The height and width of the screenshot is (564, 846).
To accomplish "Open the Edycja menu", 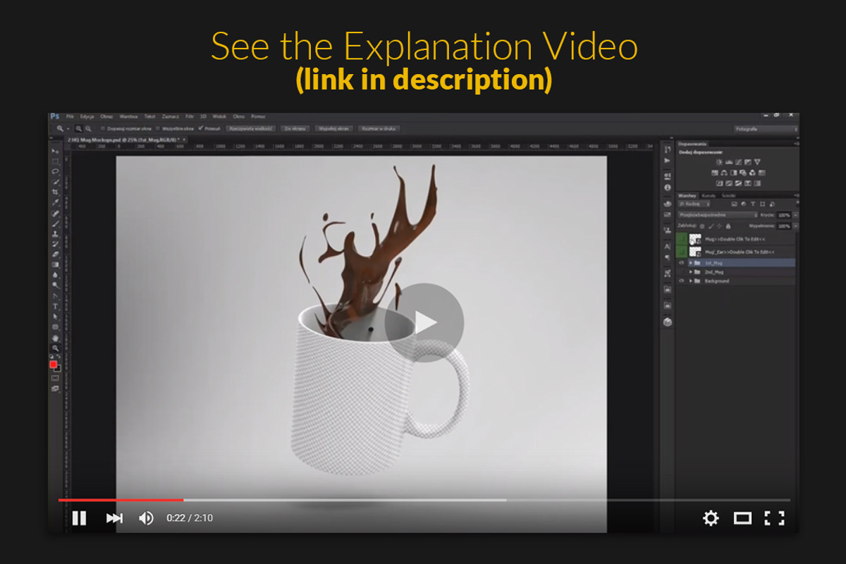I will [x=87, y=116].
